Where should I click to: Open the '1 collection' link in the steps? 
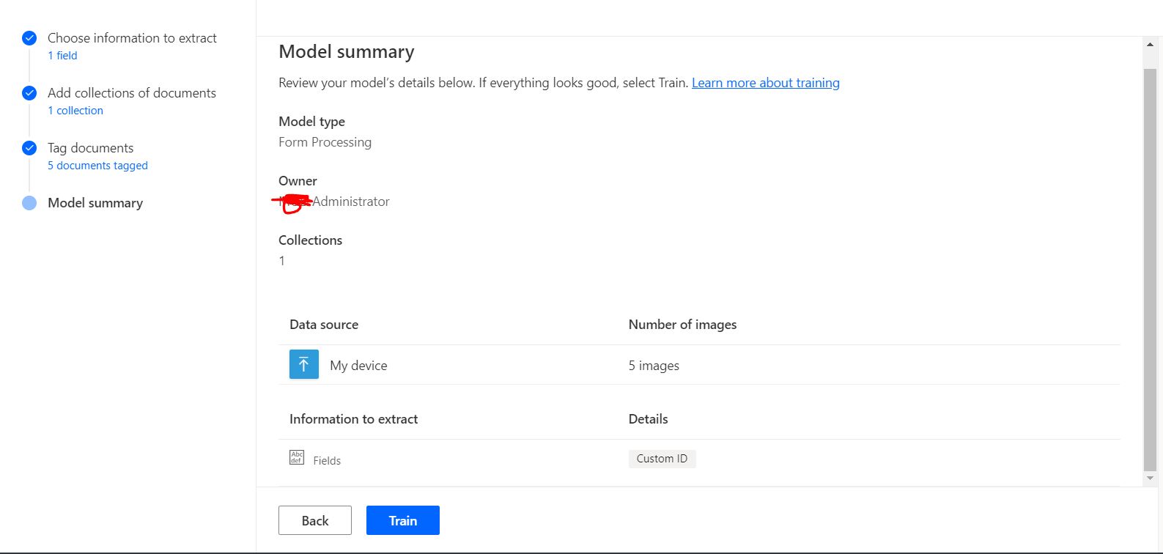pos(75,111)
